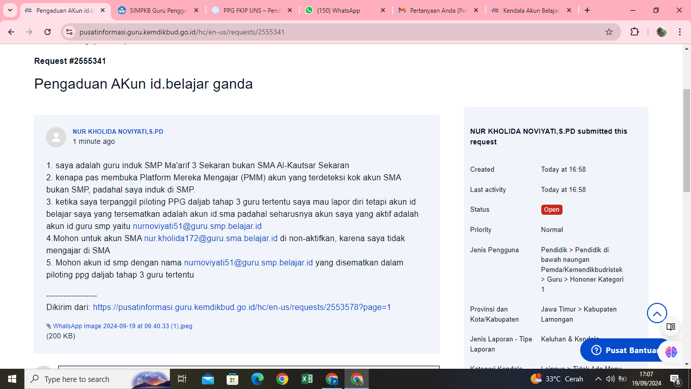This screenshot has width=691, height=389.
Task: Switch to the SIMPKB Guru Penggerak tab
Action: pos(158,10)
